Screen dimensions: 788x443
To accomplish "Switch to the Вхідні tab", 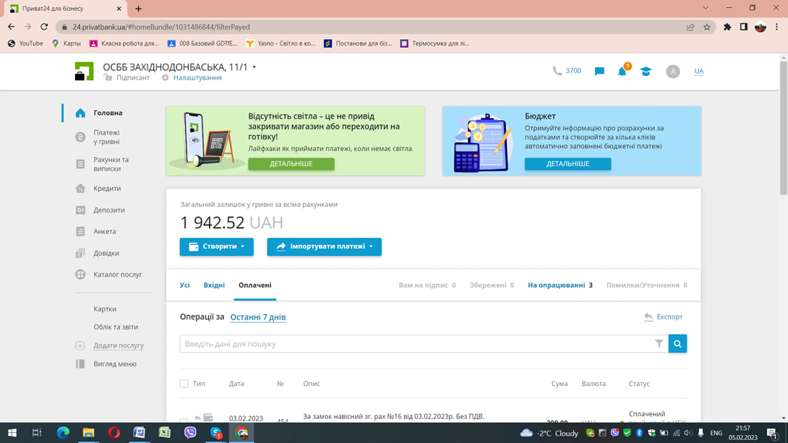I will coord(214,285).
